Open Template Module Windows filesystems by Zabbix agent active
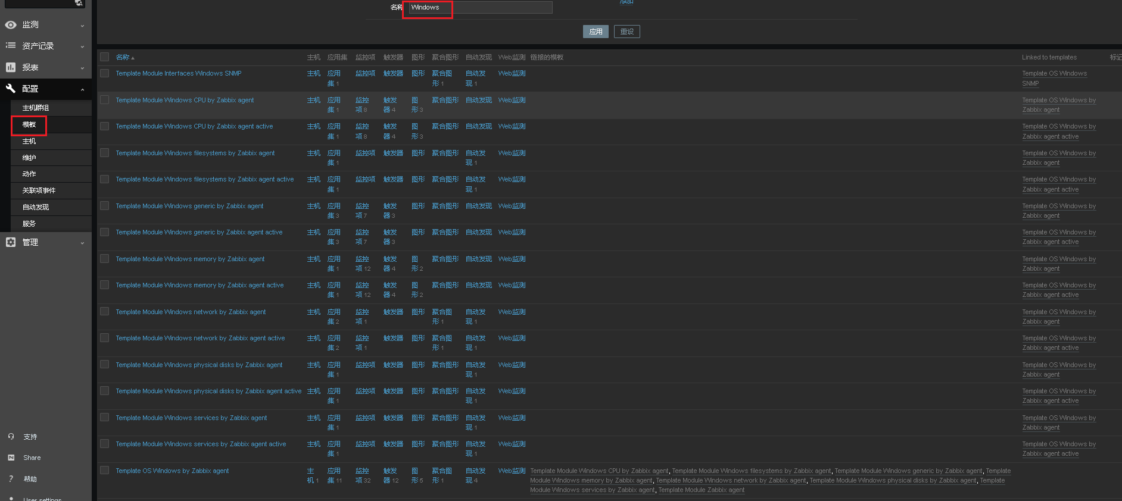The width and height of the screenshot is (1122, 501). (x=205, y=179)
